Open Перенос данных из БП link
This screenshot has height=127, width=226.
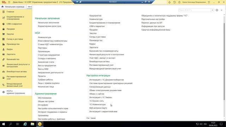[x=152, y=23]
